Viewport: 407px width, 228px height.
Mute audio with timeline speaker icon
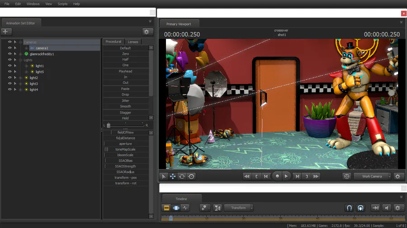click(x=387, y=208)
